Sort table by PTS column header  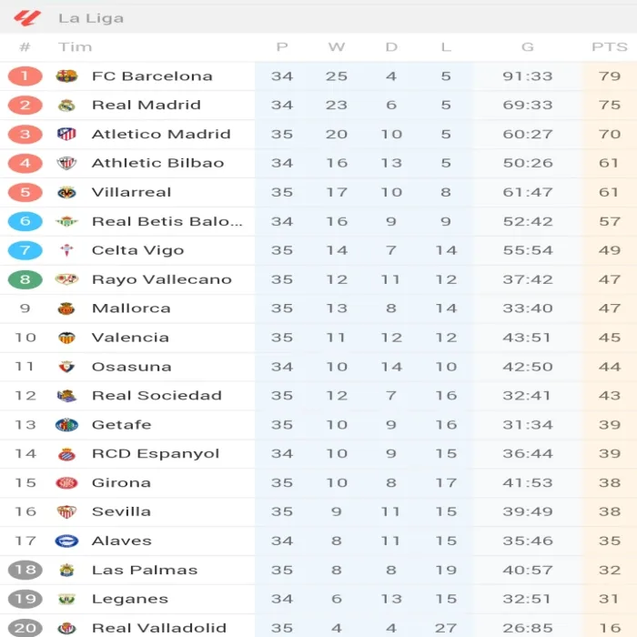click(609, 47)
